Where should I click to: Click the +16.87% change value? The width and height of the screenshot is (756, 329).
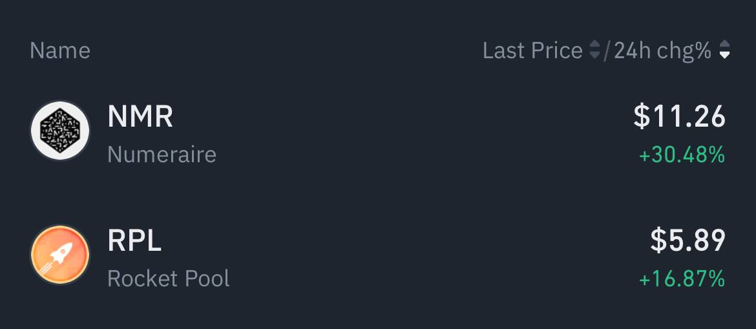[x=682, y=279]
